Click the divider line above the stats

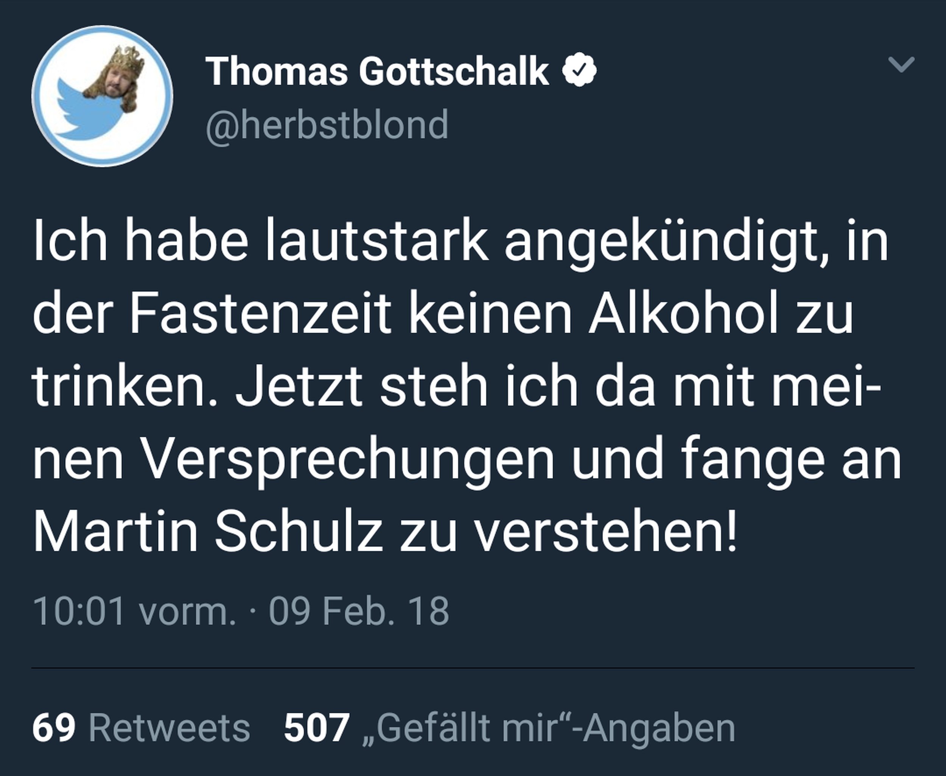(473, 668)
